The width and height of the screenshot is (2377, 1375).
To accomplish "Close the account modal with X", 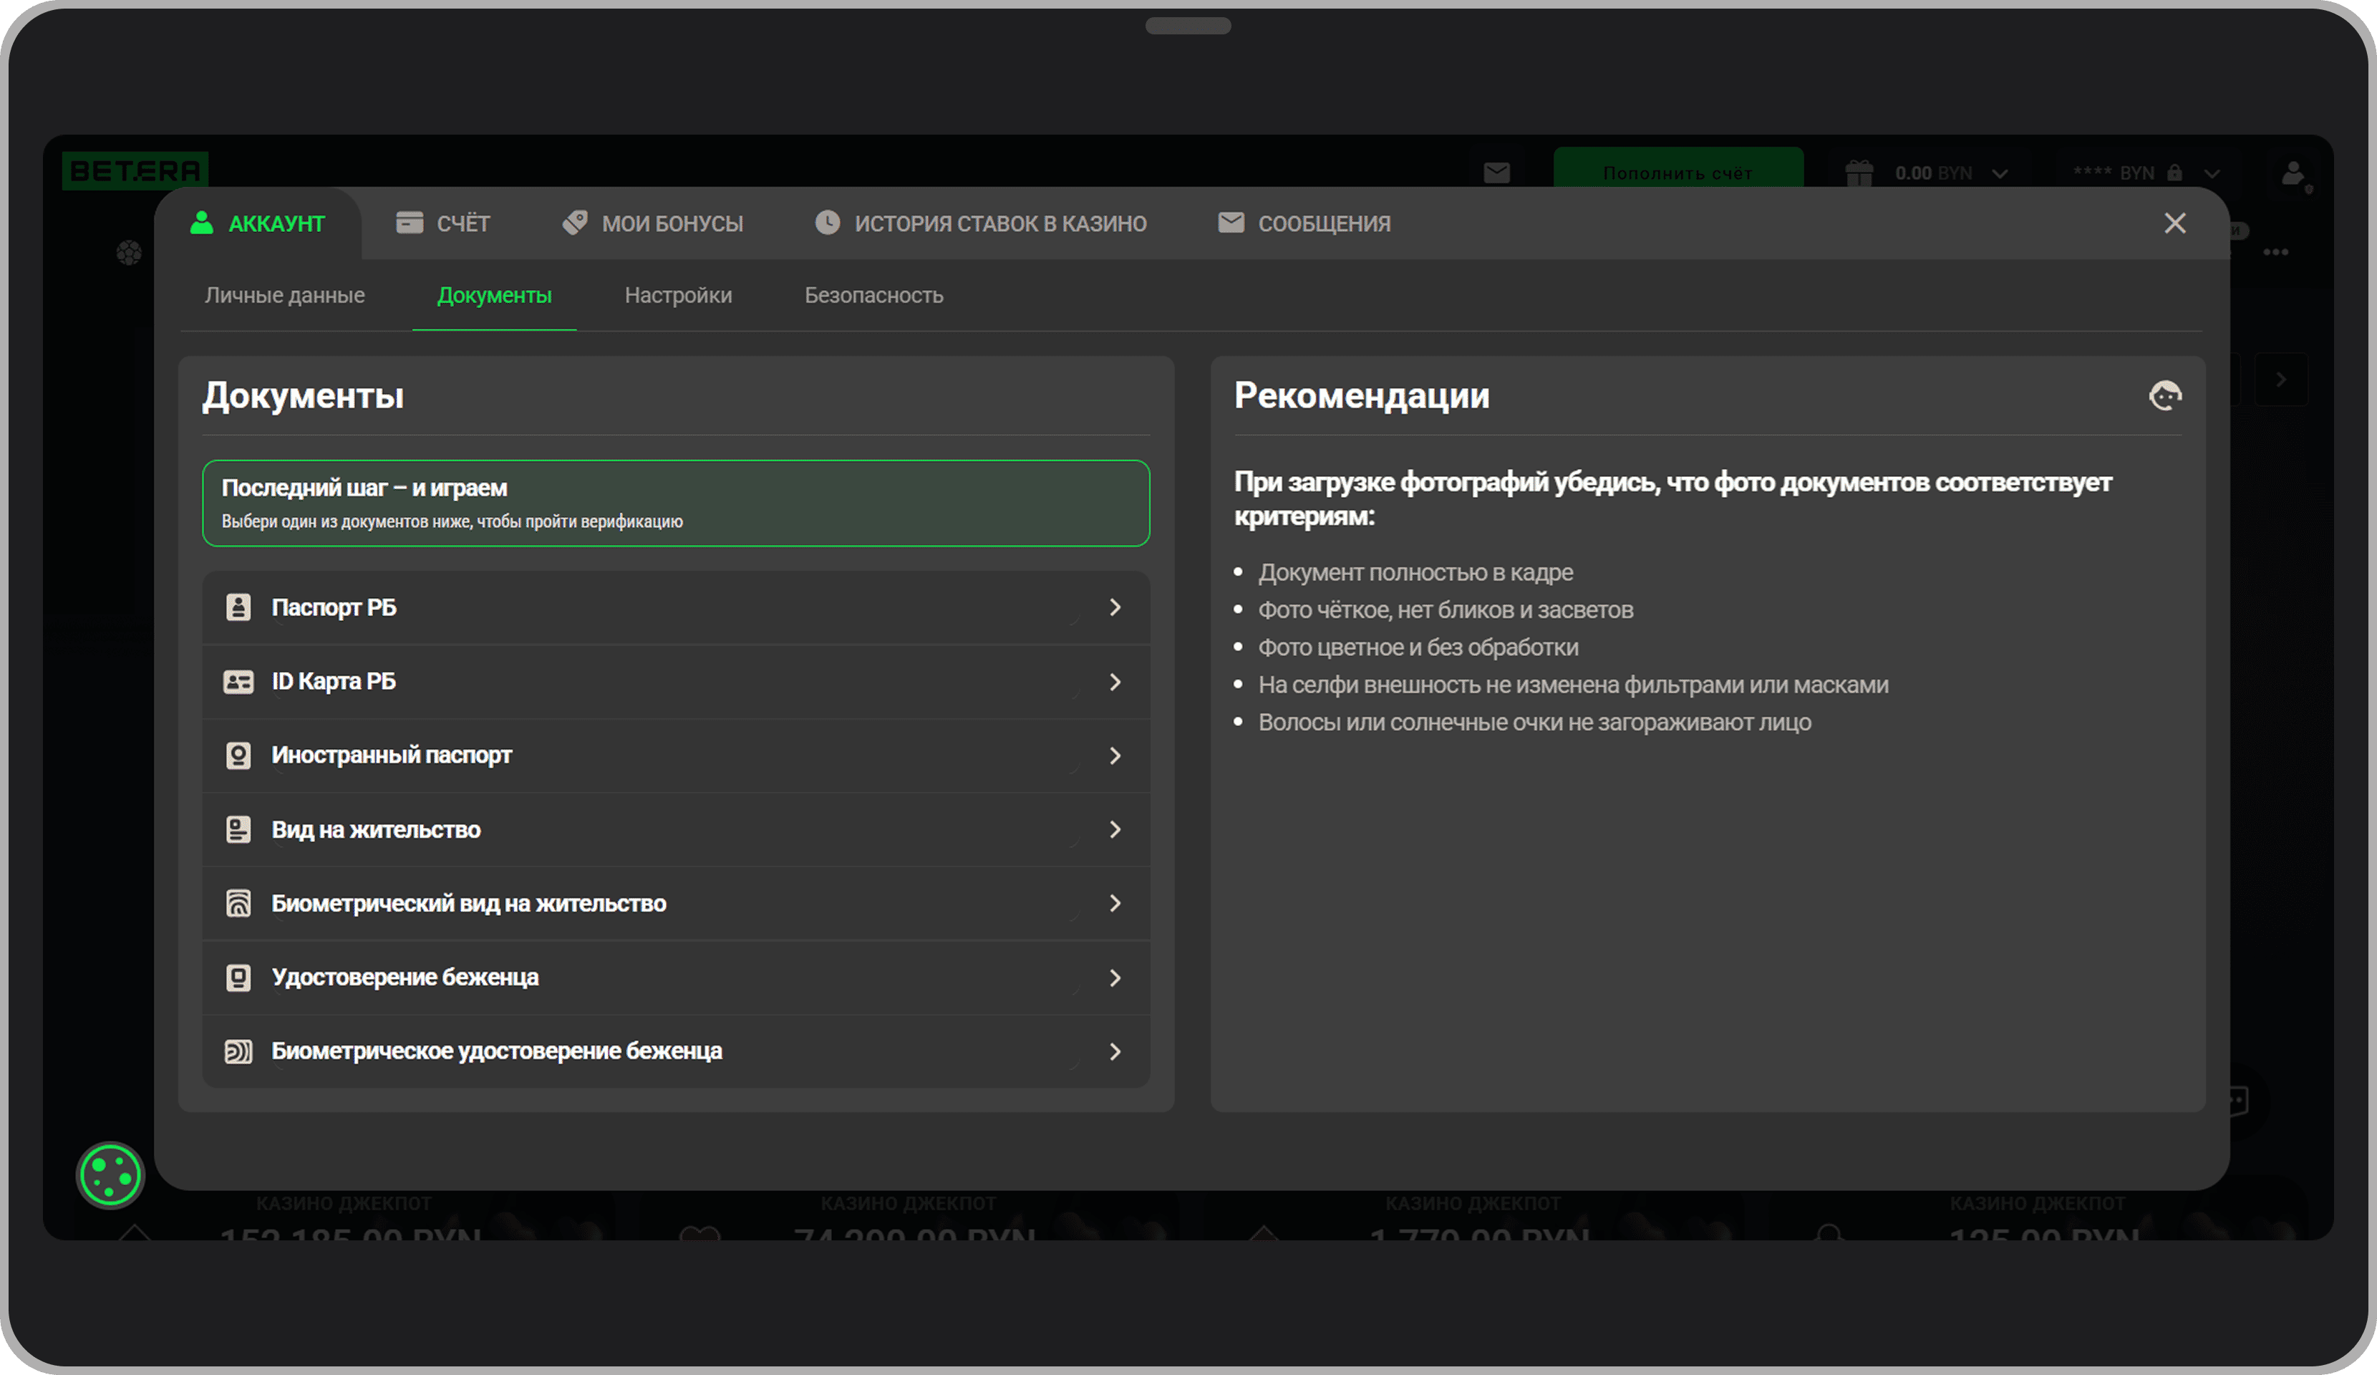I will 2174,223.
